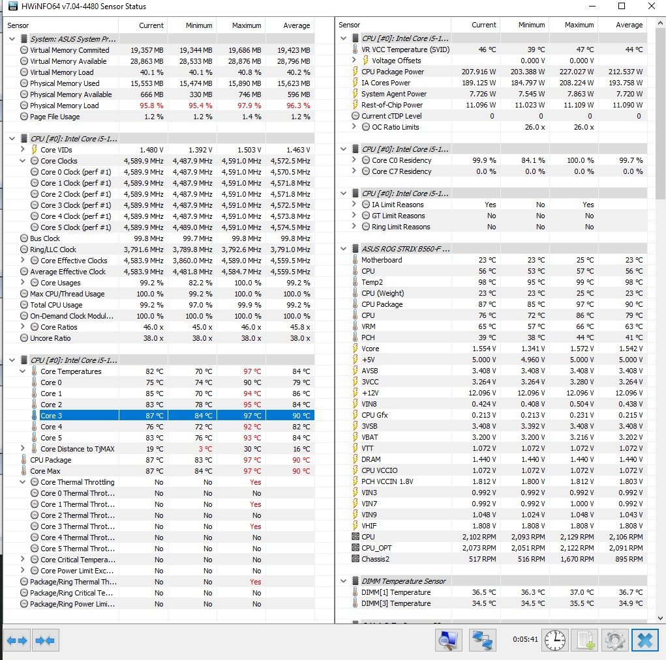Expand Core Effective Clocks node
666x660 pixels.
(23, 260)
